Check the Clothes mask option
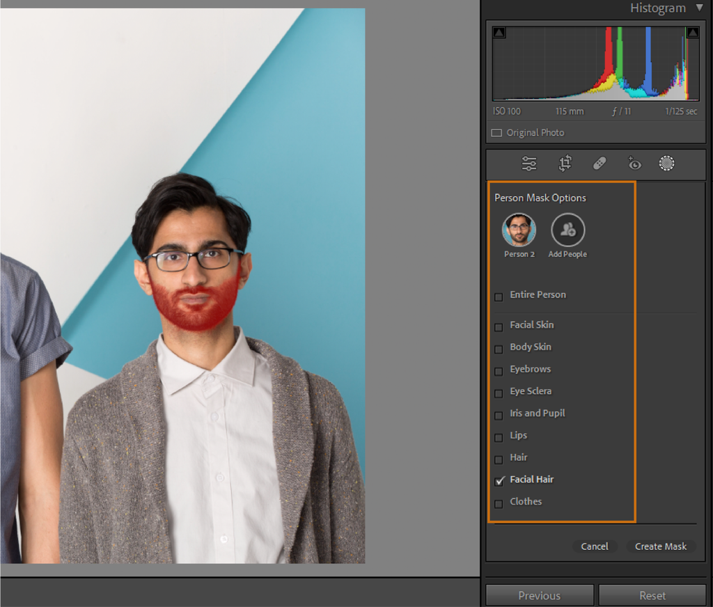 (x=499, y=503)
